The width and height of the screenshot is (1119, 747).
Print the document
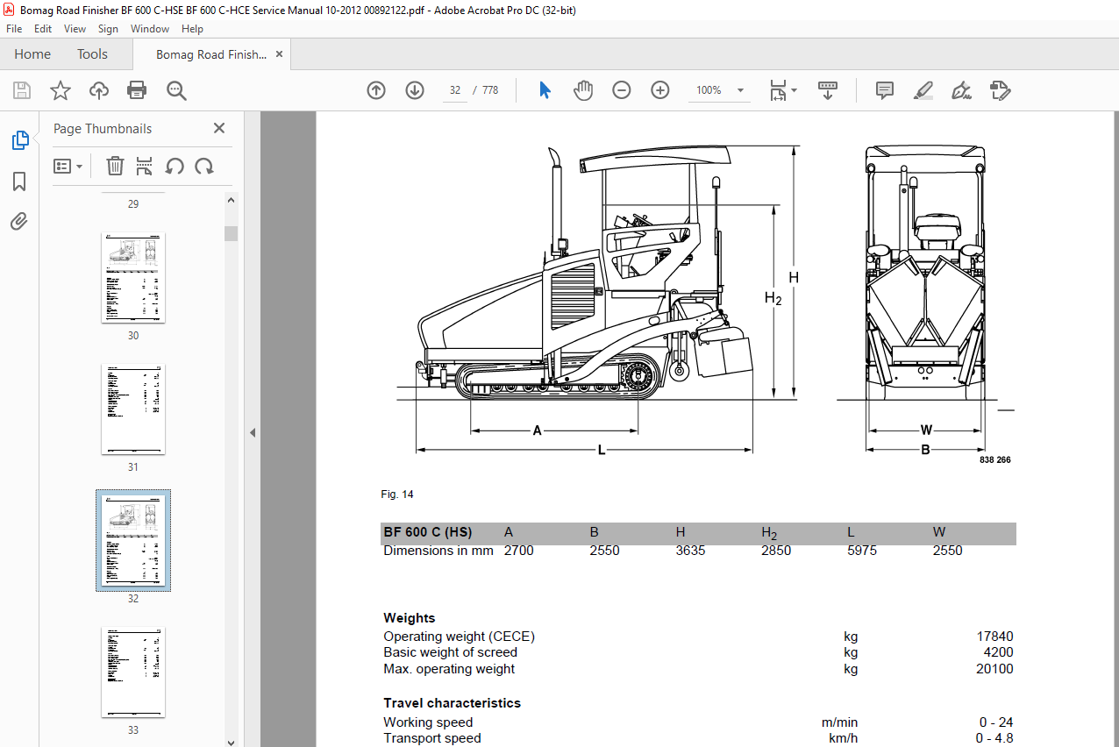pos(137,90)
